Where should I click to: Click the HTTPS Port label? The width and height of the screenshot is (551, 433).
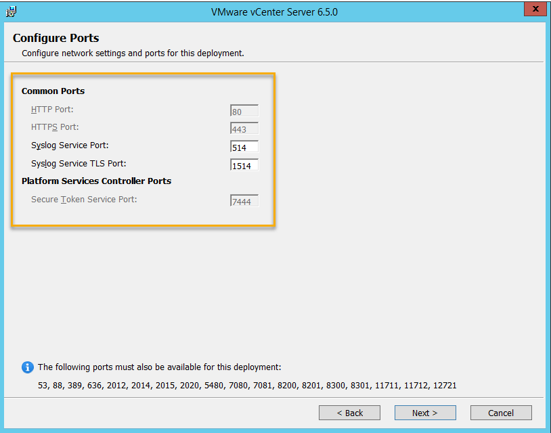55,127
